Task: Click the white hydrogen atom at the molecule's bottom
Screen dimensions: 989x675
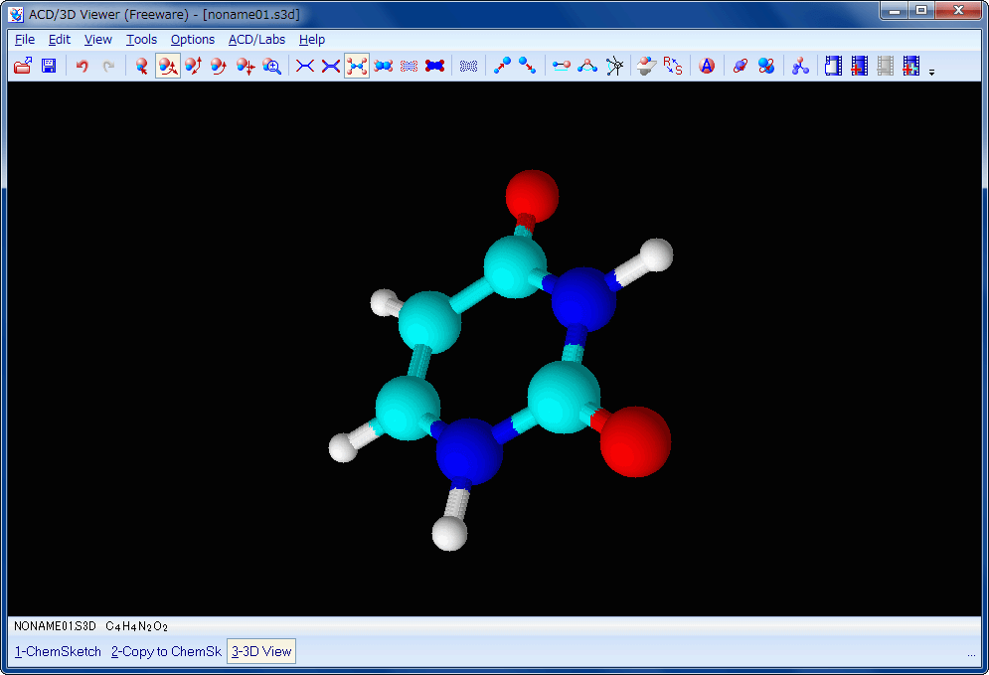Action: [x=449, y=533]
